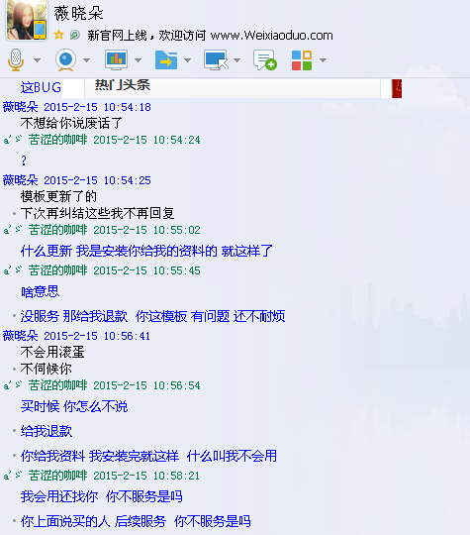Open 薇晓朵 contact avatar picture

point(27,20)
